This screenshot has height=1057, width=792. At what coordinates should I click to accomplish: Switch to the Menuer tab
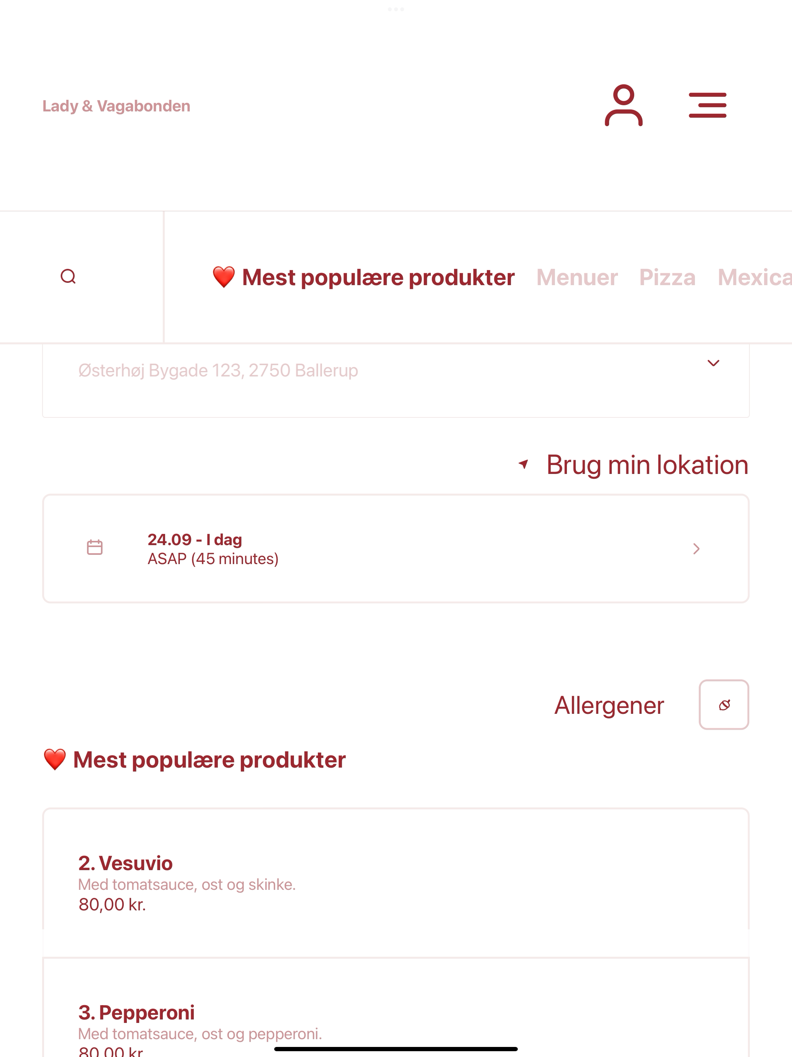[x=577, y=278]
